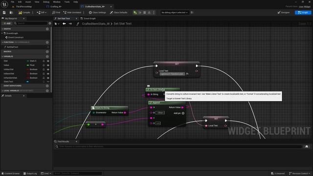Close the My Blueprint panel tab
This screenshot has height=176, width=313.
click(23, 19)
